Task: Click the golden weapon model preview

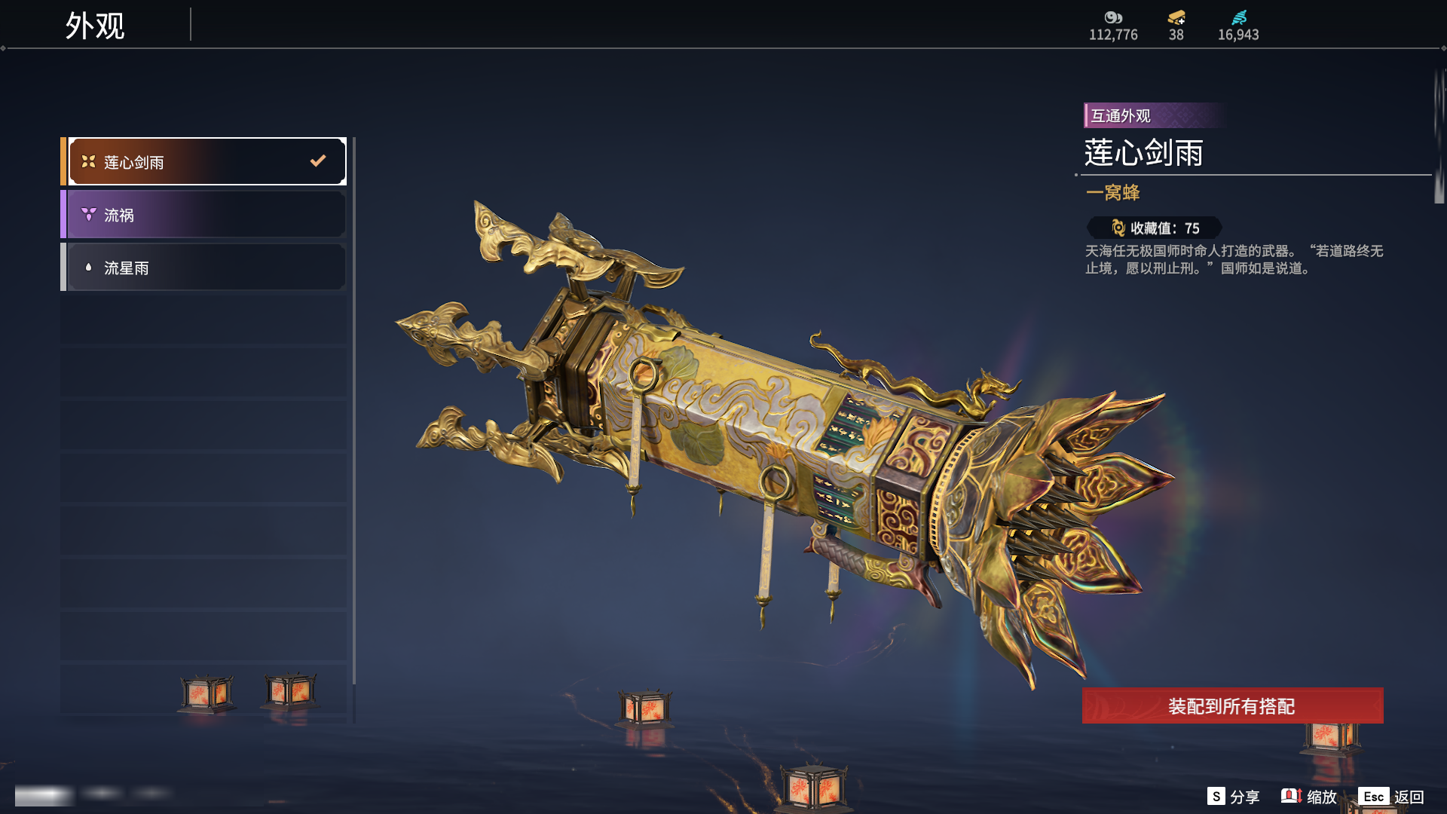Action: (784, 445)
